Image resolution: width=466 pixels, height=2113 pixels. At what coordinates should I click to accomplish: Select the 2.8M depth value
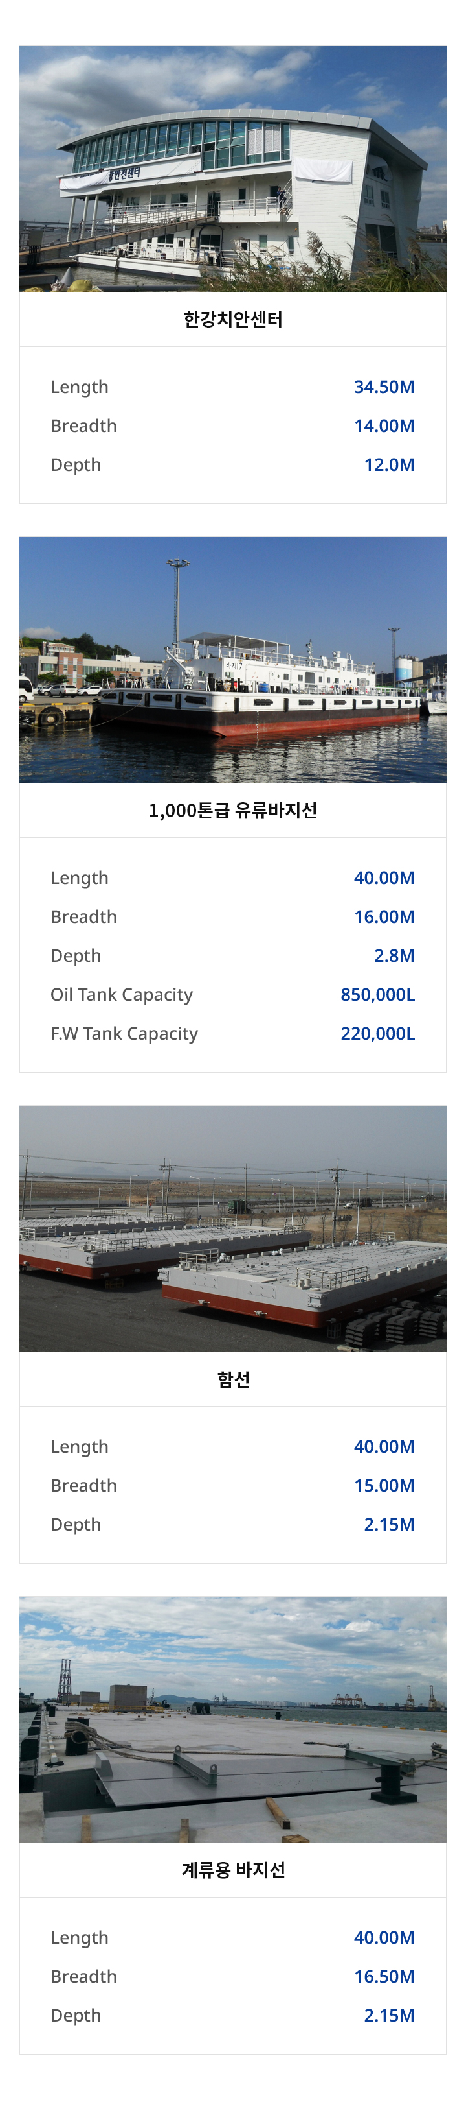[394, 955]
